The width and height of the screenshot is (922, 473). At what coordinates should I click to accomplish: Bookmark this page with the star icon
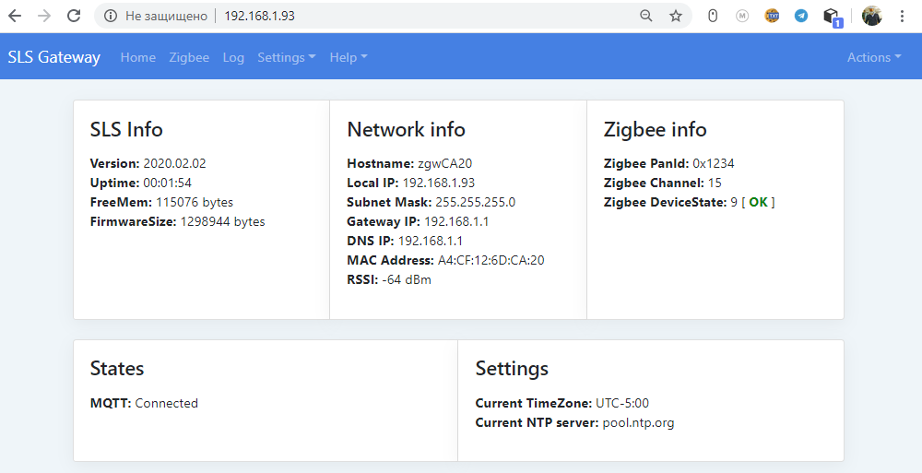(x=676, y=16)
